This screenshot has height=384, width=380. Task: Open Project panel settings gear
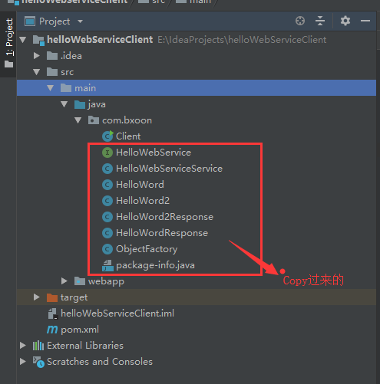pyautogui.click(x=345, y=21)
